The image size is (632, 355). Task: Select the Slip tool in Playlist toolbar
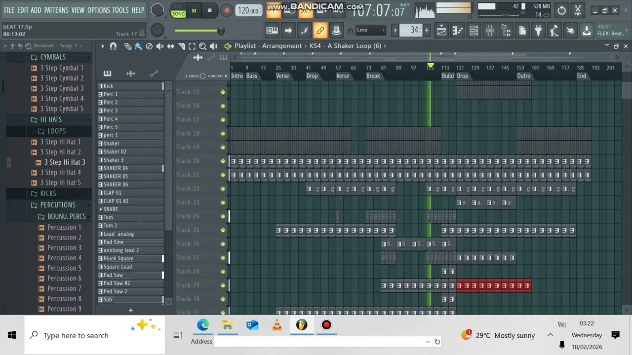coord(171,46)
